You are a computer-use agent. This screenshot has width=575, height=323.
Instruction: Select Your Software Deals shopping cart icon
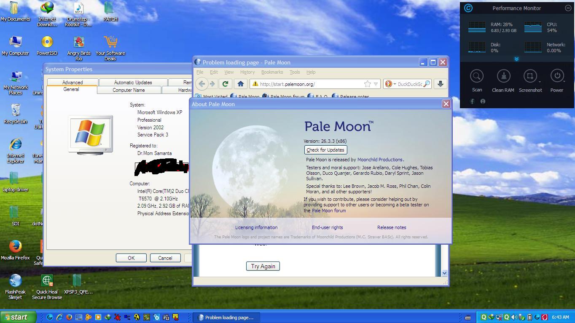pyautogui.click(x=110, y=48)
